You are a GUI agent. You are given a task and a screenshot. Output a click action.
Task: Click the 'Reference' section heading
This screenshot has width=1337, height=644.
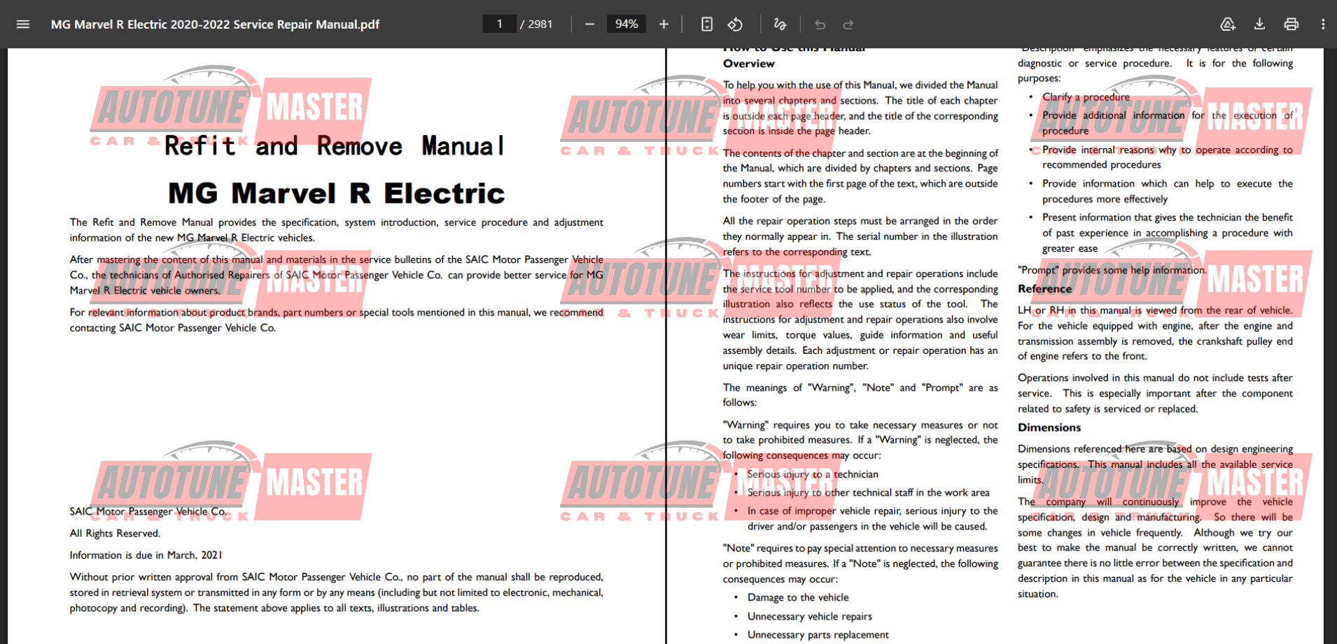[x=1044, y=289]
